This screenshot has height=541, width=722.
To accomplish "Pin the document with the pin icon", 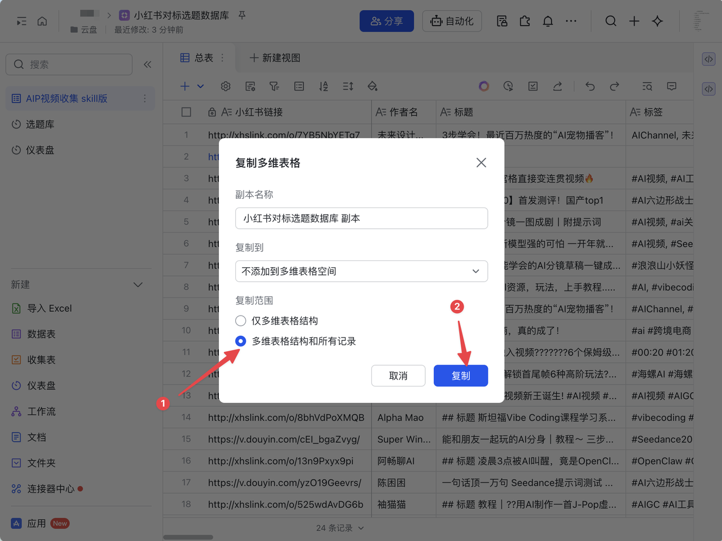I will tap(242, 15).
